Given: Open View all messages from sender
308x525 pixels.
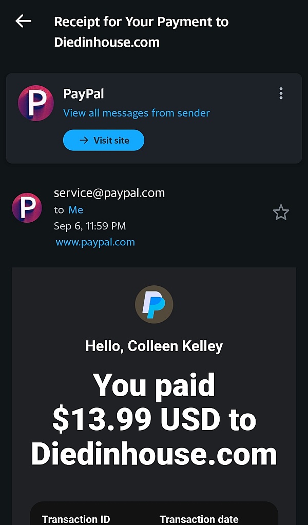Looking at the screenshot, I should 136,113.
